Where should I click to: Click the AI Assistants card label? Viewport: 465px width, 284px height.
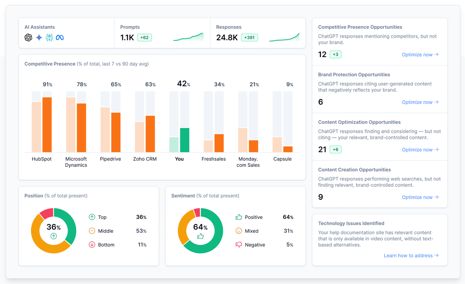pyautogui.click(x=40, y=27)
